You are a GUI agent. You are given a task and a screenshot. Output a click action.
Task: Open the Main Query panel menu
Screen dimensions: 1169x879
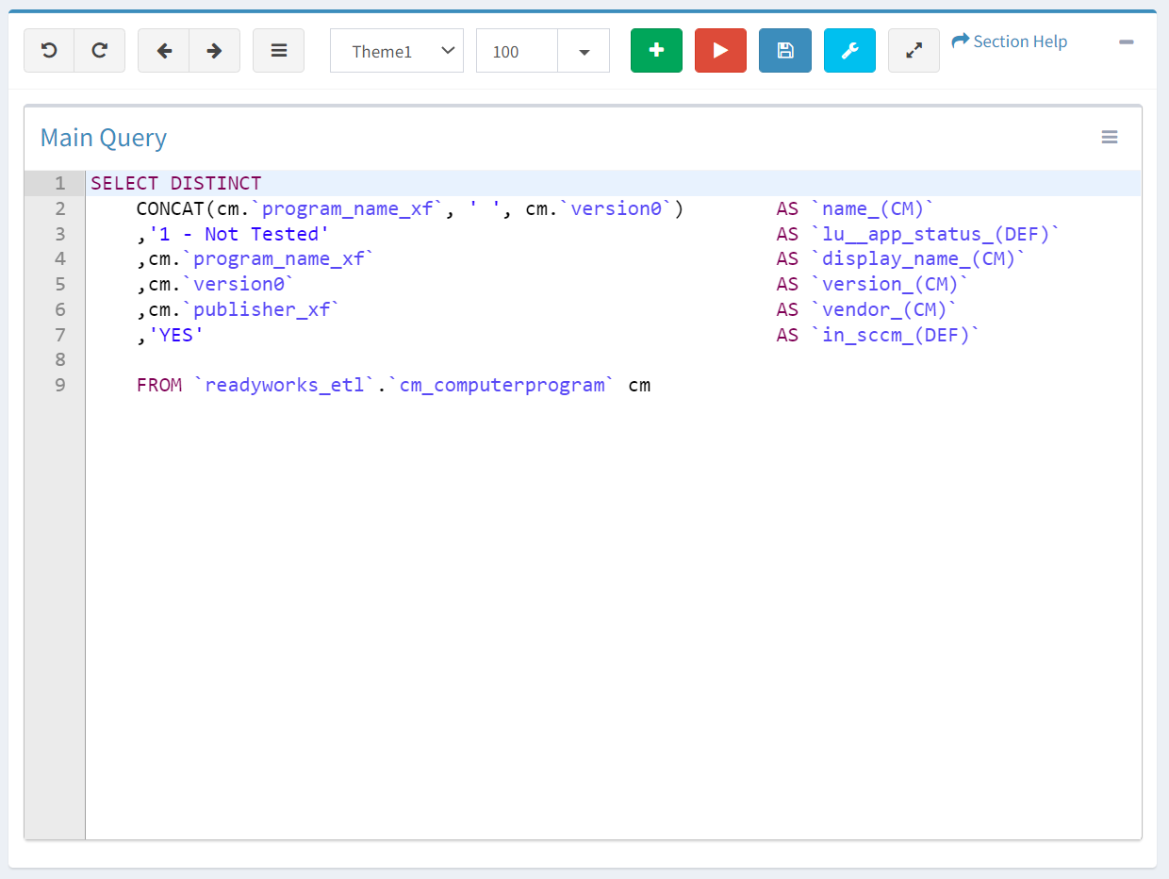[1110, 138]
